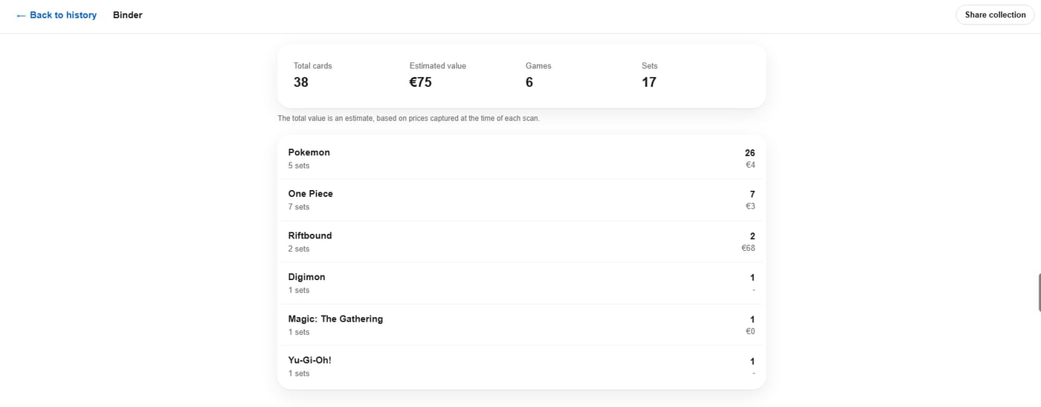Go back via Back to history link
This screenshot has height=407, width=1041.
(57, 15)
